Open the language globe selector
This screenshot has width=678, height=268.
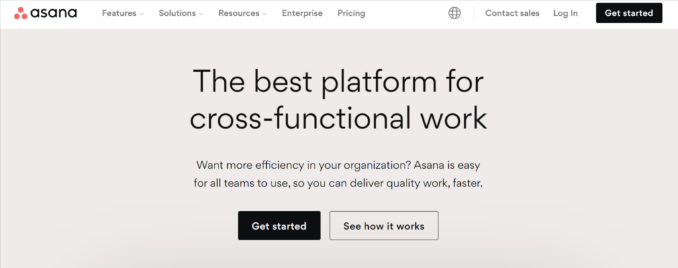[454, 13]
